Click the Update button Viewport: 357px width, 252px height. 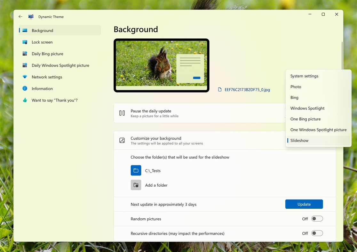pyautogui.click(x=304, y=204)
